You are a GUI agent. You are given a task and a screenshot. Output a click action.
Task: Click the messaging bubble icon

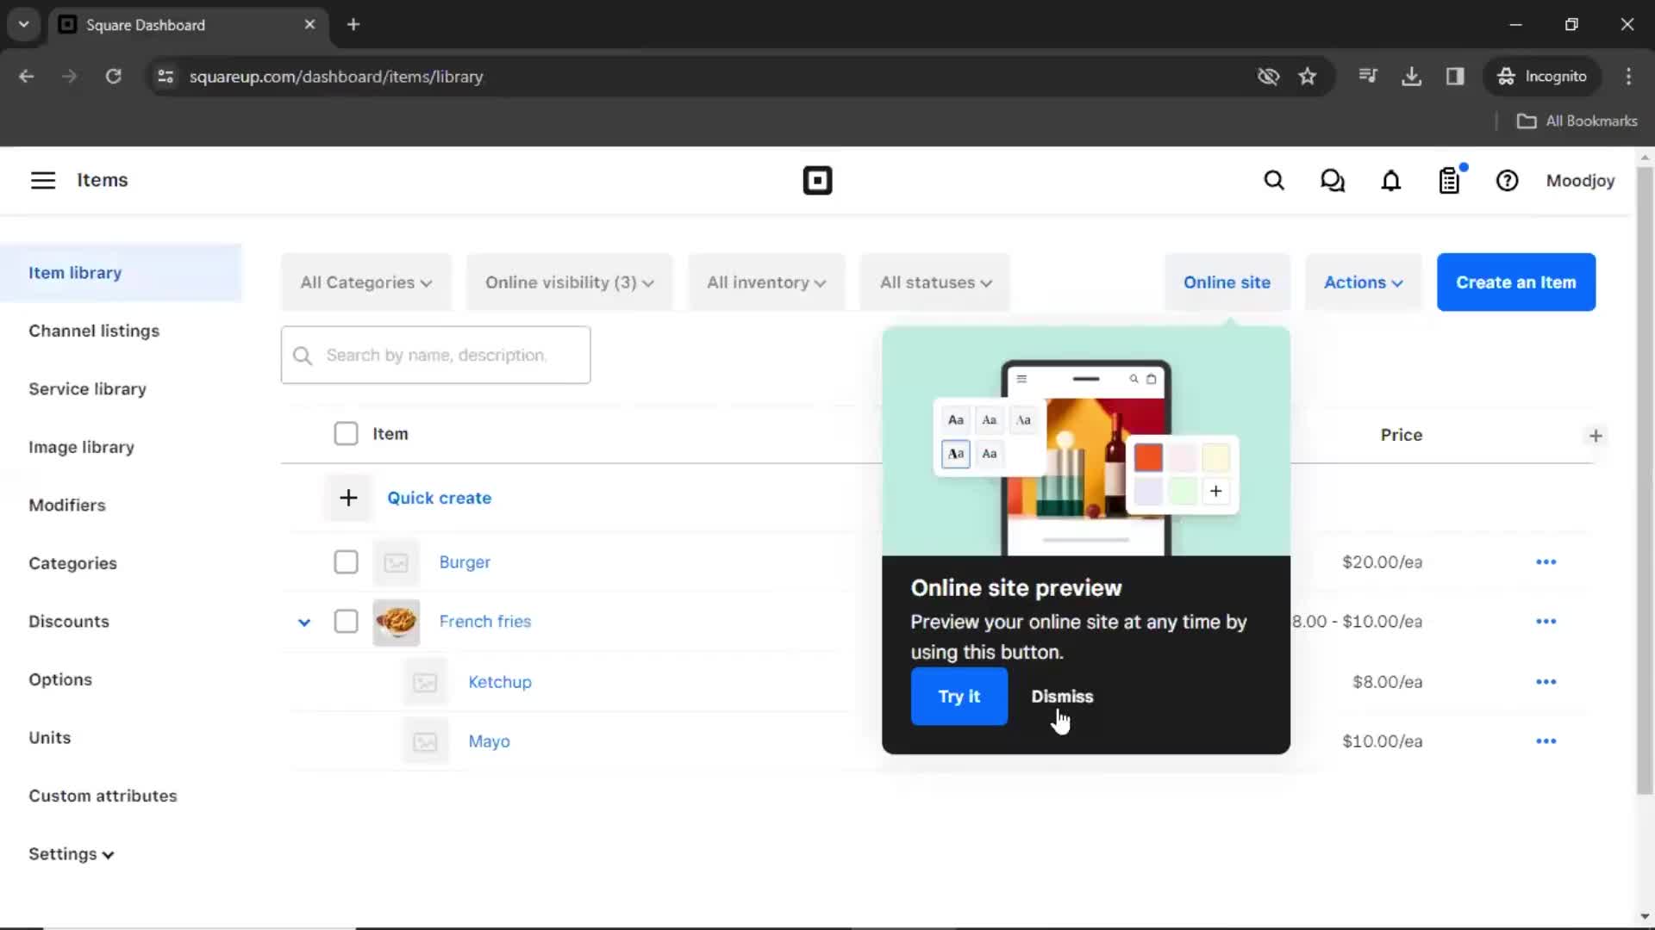(1332, 179)
